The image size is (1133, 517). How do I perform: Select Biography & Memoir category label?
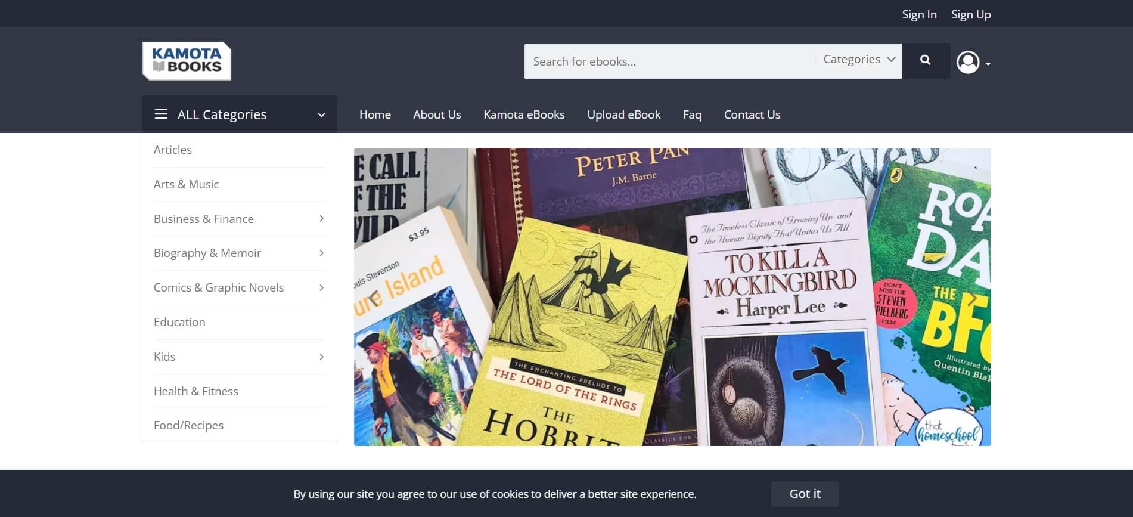207,253
